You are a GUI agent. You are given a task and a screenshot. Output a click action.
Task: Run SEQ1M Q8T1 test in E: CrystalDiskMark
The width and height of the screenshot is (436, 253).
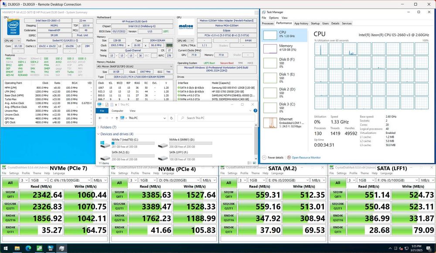click(228, 194)
